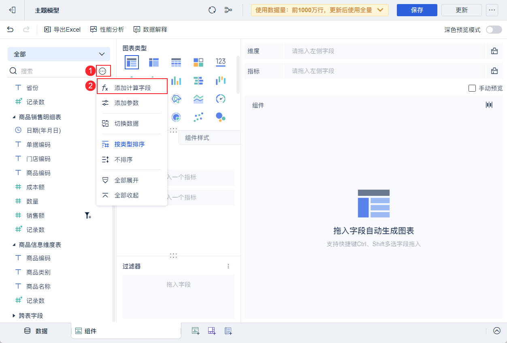This screenshot has height=343, width=507.
Task: Click the undo arrow
Action: coord(11,29)
